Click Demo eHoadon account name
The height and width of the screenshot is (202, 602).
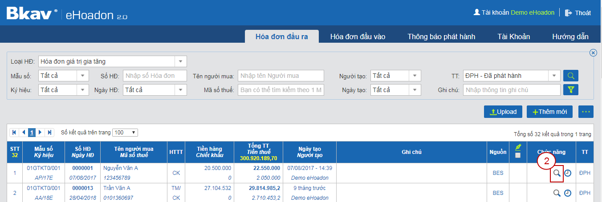[533, 12]
